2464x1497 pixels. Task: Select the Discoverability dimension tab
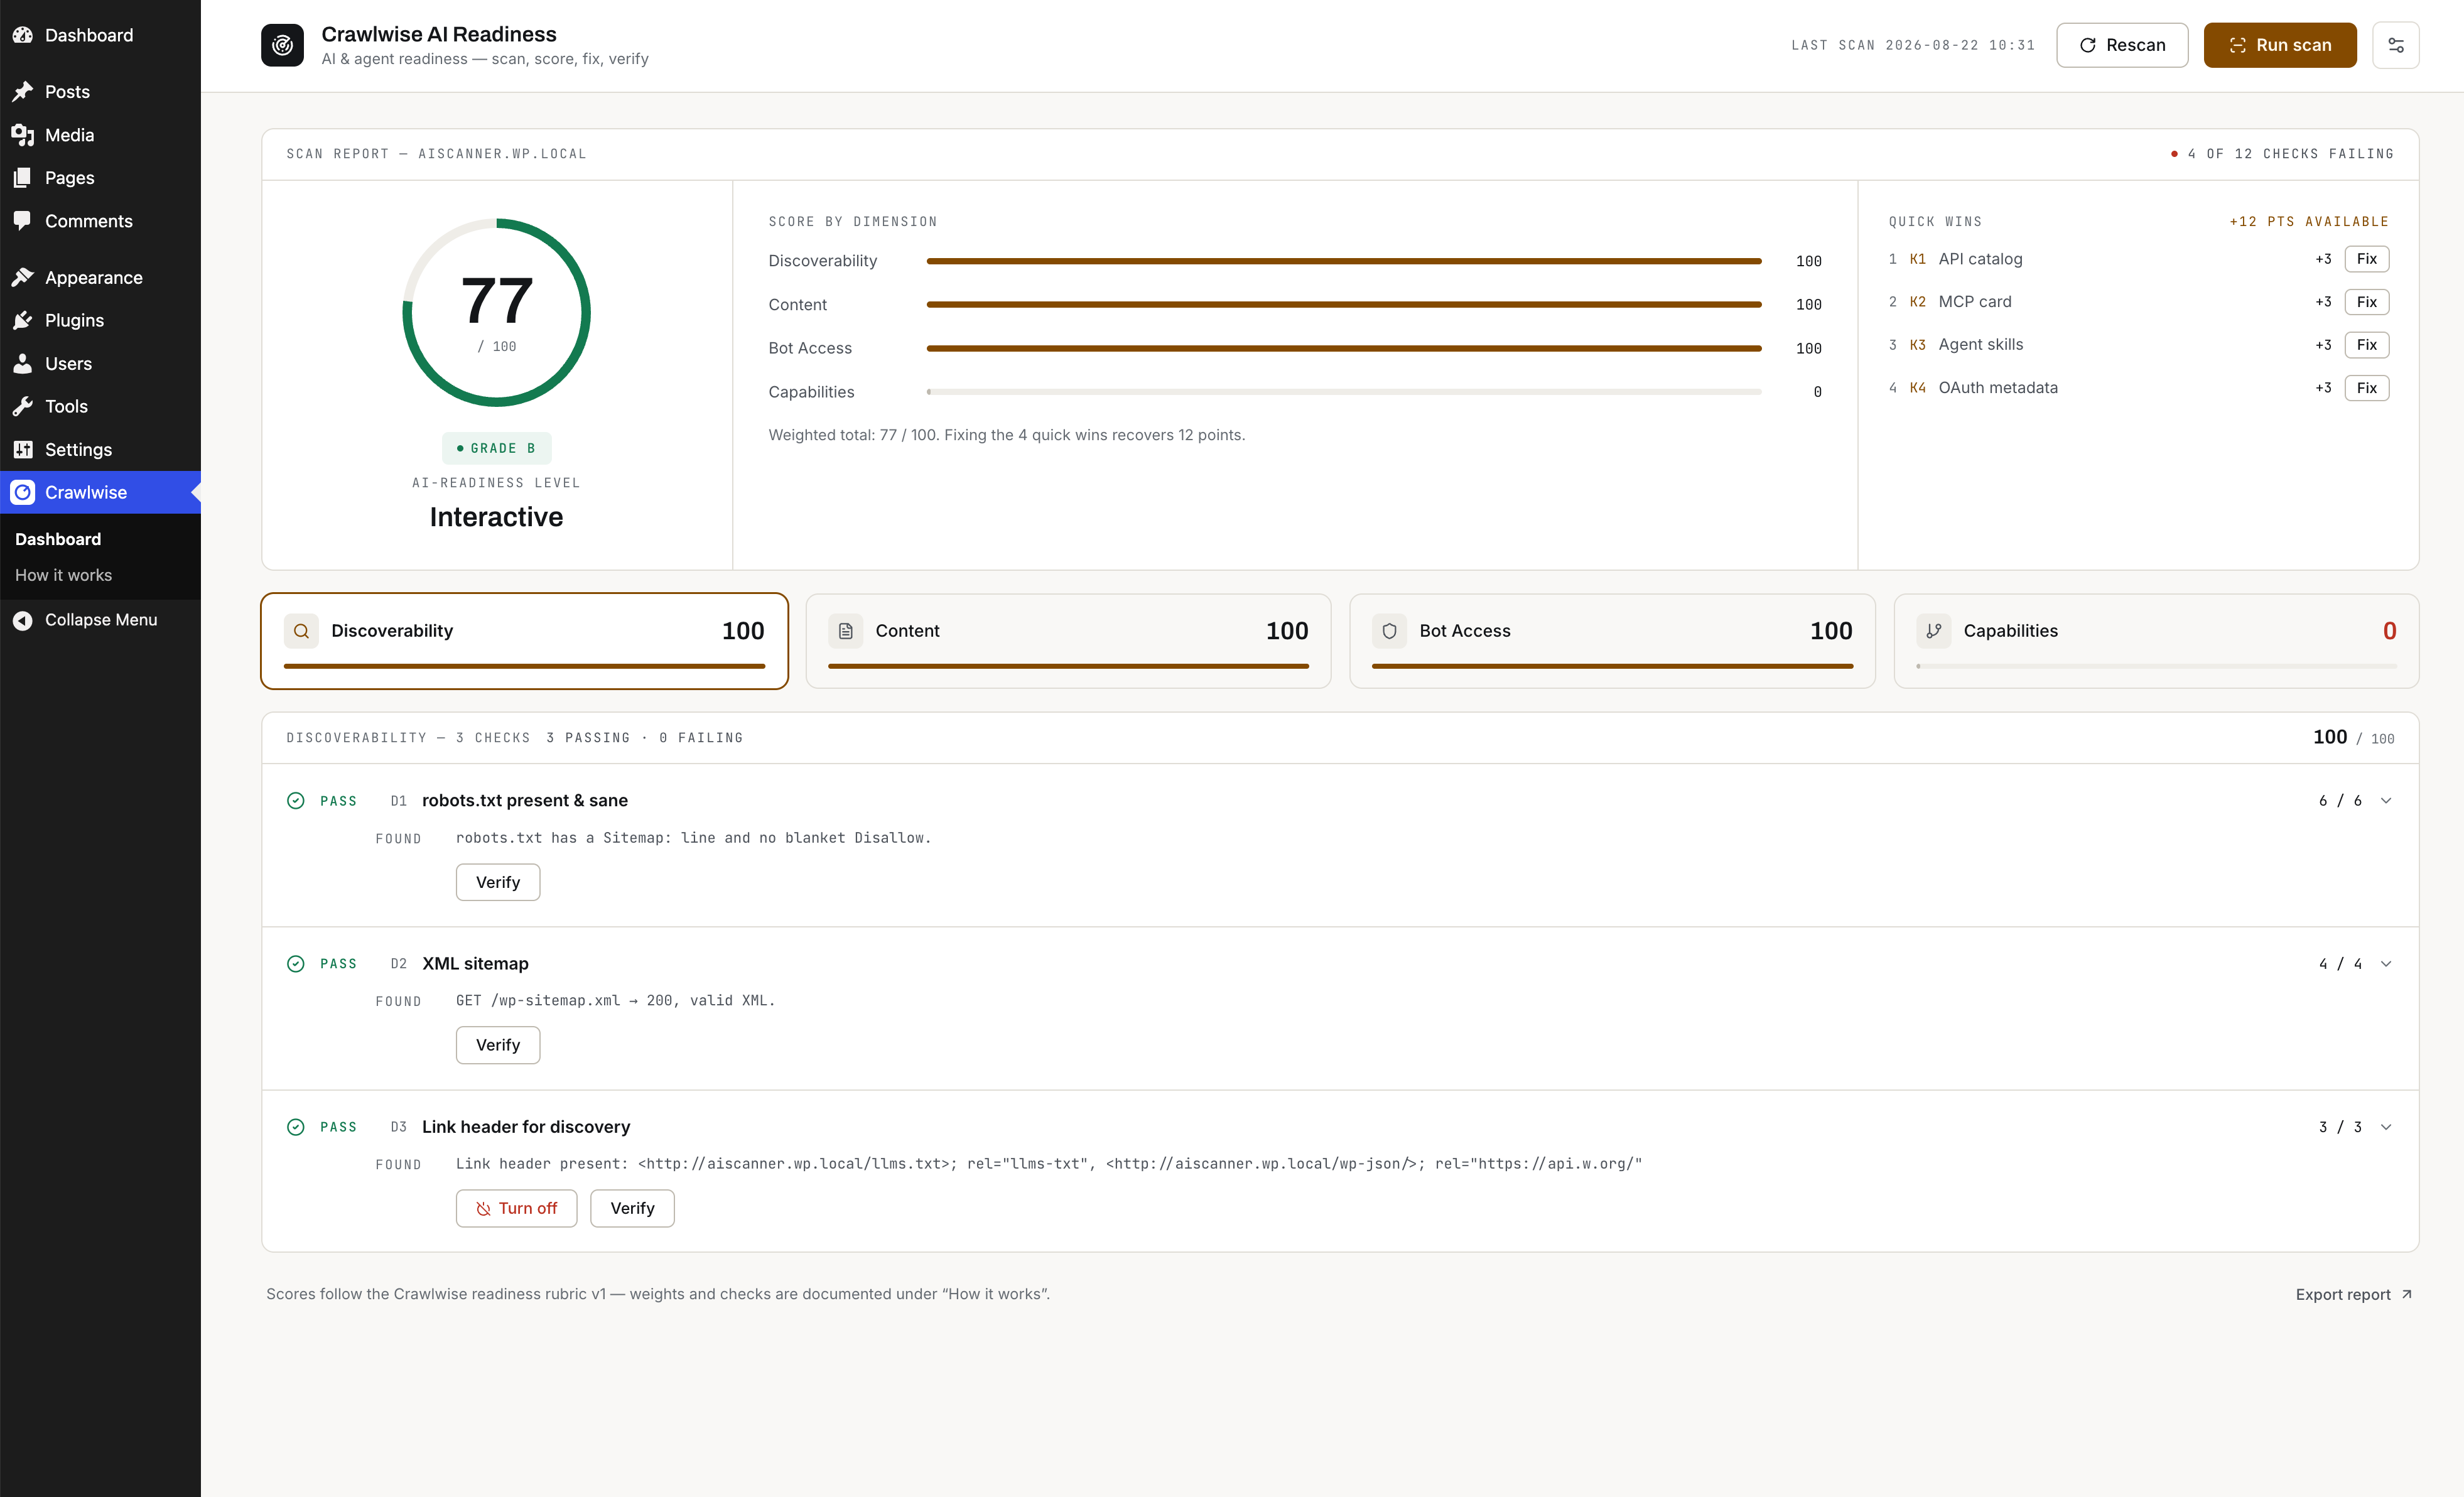click(x=524, y=641)
